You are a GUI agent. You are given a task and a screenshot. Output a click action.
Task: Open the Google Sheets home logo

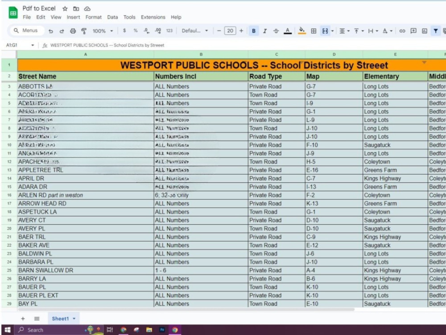[13, 13]
